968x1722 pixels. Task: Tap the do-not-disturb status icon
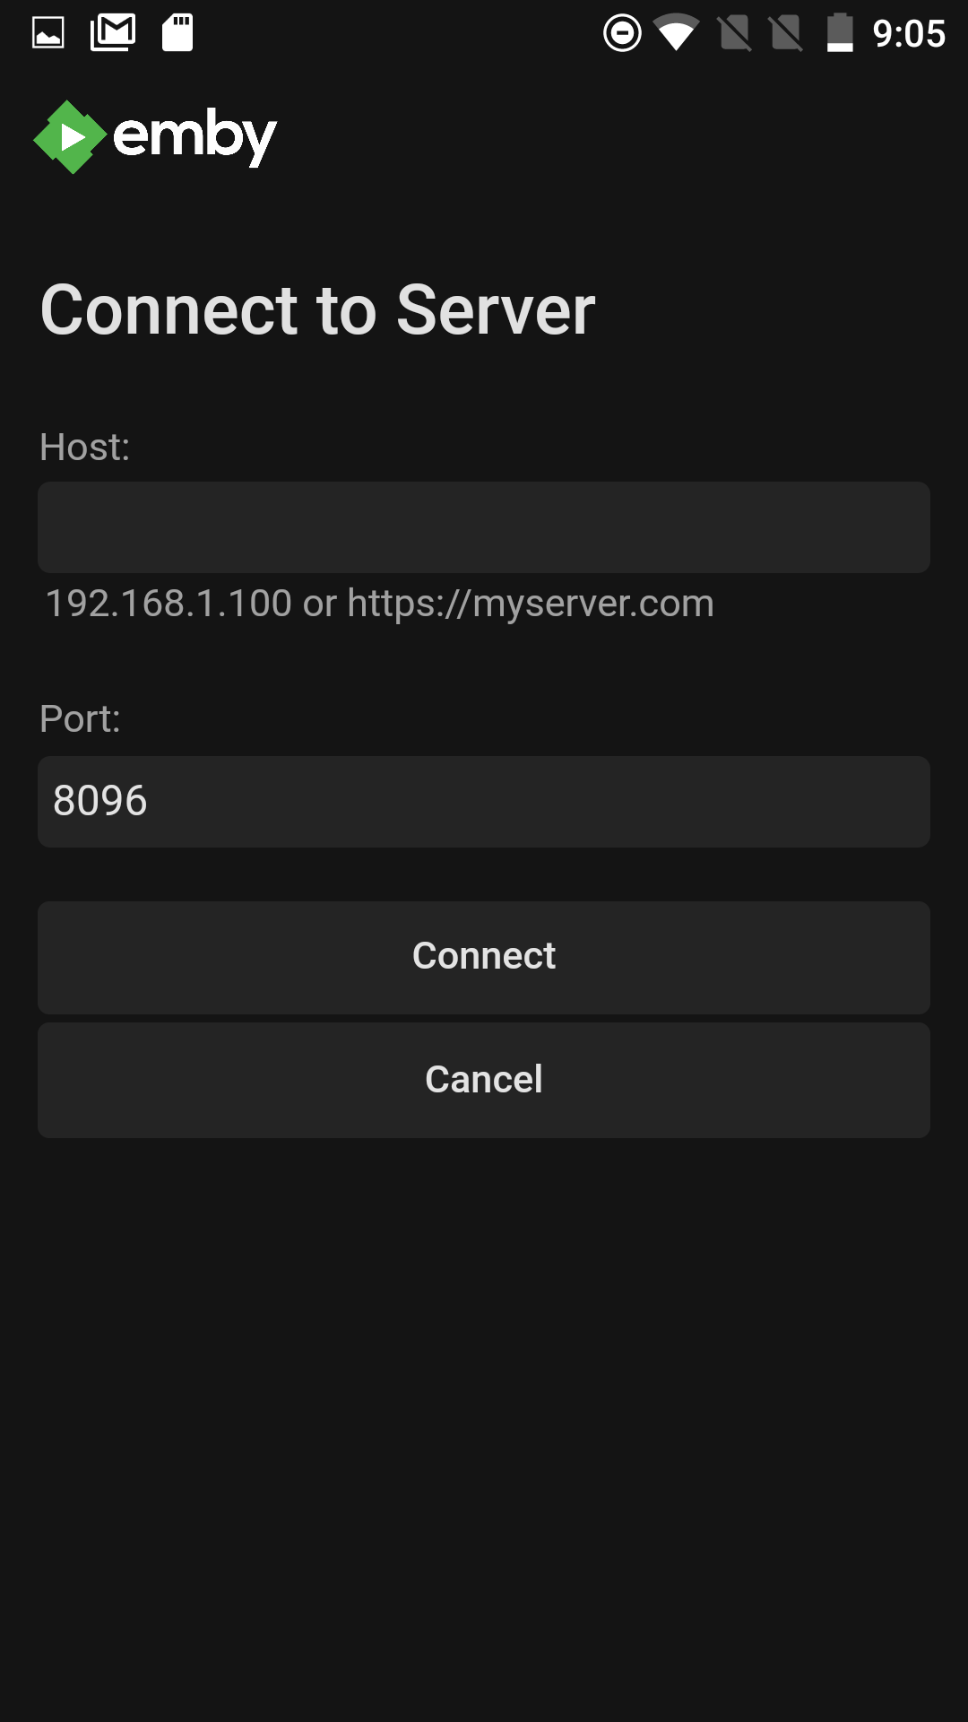pyautogui.click(x=622, y=33)
